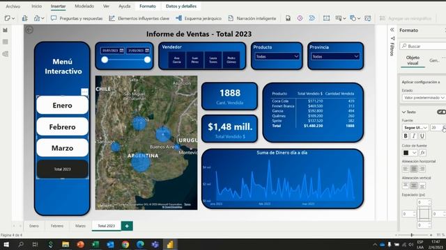This screenshot has width=446, height=250.
Task: Switch to the Inicio ribbon tab
Action: tap(36, 6)
